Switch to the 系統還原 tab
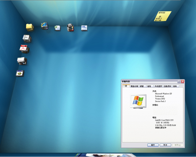The height and width of the screenshot is (157, 196). [x=158, y=86]
